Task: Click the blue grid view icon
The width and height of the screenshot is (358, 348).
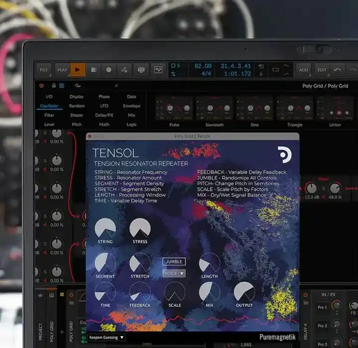Action: [62, 86]
